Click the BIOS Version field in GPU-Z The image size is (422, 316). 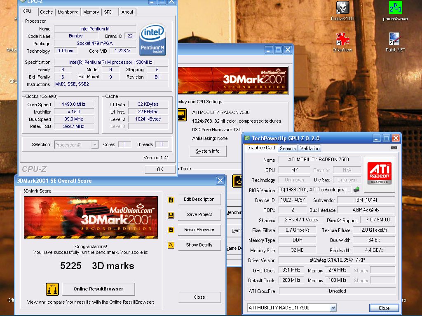[x=315, y=190]
